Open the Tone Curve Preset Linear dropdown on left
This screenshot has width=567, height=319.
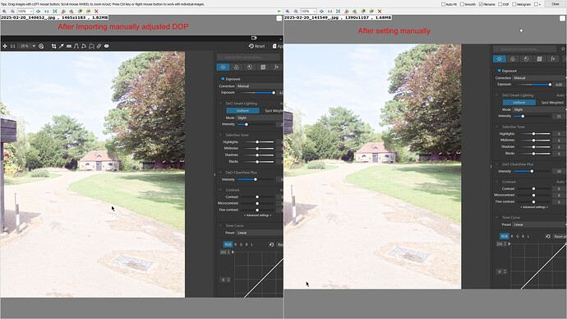point(260,233)
